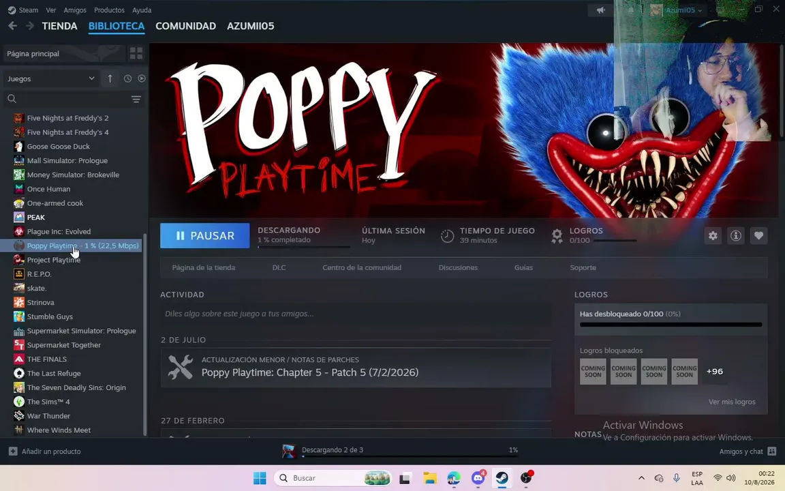Image resolution: width=785 pixels, height=491 pixels.
Task: Click the library list scrollbar
Action: pos(145,335)
